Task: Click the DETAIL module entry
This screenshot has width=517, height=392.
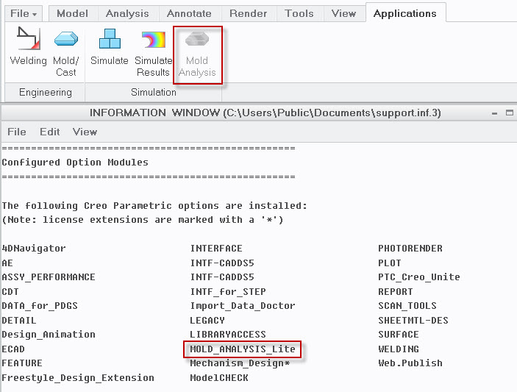Action: tap(19, 321)
